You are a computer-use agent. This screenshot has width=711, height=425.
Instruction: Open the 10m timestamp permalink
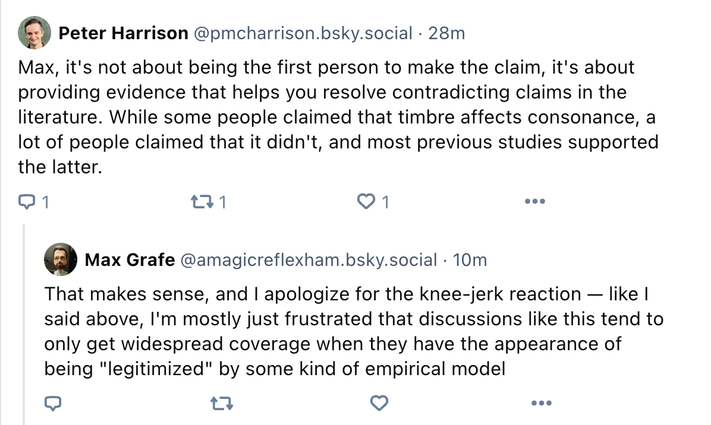point(470,260)
